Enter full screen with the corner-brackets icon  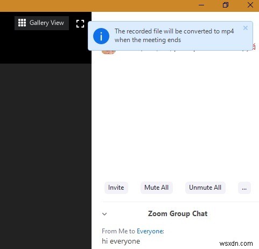[x=80, y=24]
